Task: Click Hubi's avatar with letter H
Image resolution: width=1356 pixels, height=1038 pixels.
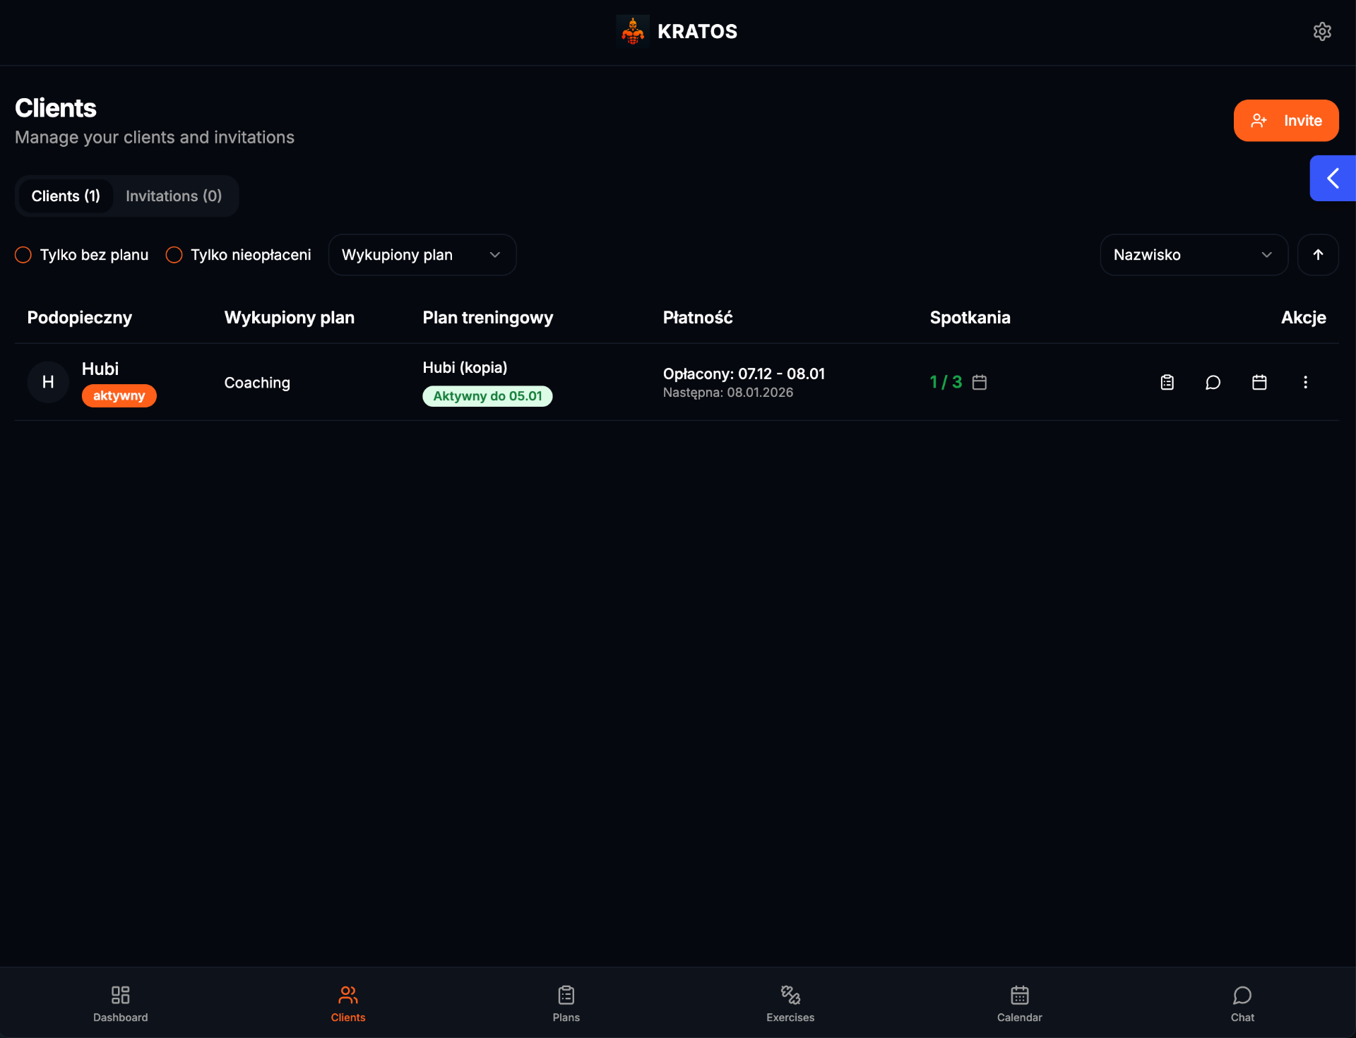Action: point(48,382)
